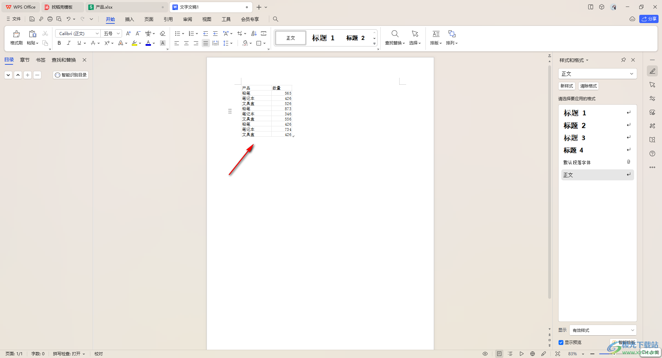Click the distributed alignment icon

click(x=215, y=43)
